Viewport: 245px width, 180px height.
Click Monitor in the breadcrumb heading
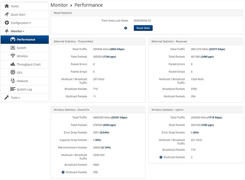click(x=59, y=5)
